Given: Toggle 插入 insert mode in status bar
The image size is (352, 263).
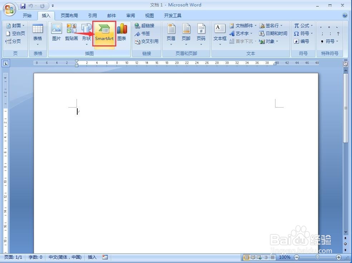Looking at the screenshot, I should [x=92, y=257].
